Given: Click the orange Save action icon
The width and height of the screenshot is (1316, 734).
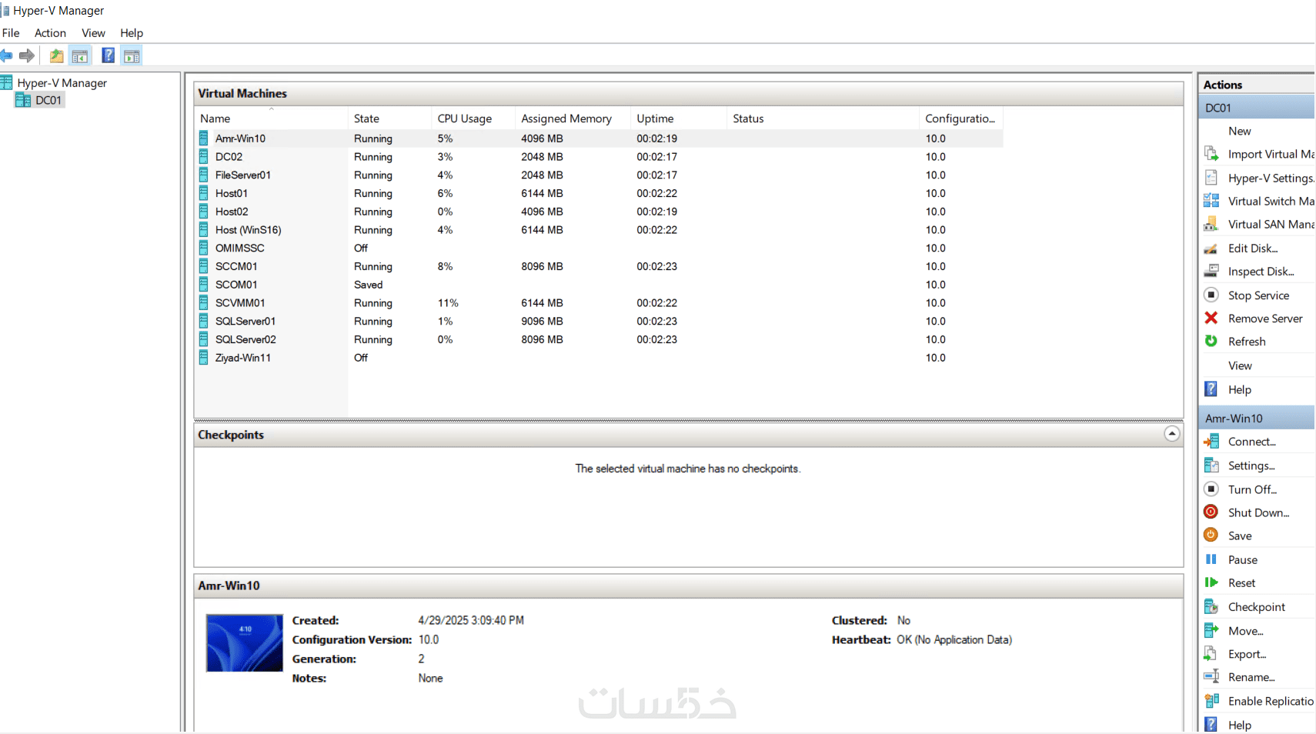Looking at the screenshot, I should pos(1211,535).
